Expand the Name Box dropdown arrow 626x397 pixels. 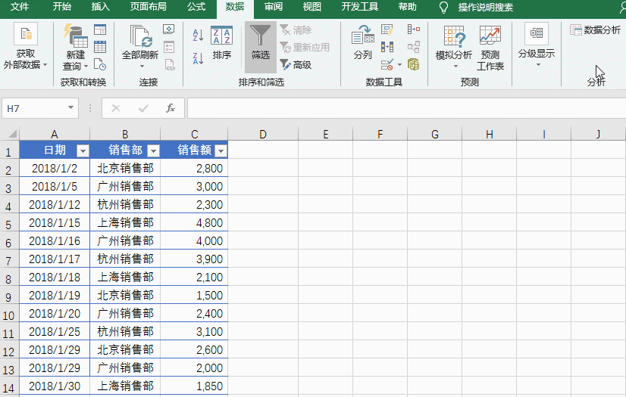(70, 107)
